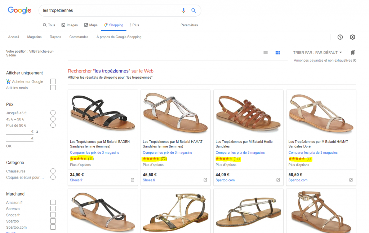
Task: Go to Commandes navigation item
Action: pyautogui.click(x=79, y=37)
